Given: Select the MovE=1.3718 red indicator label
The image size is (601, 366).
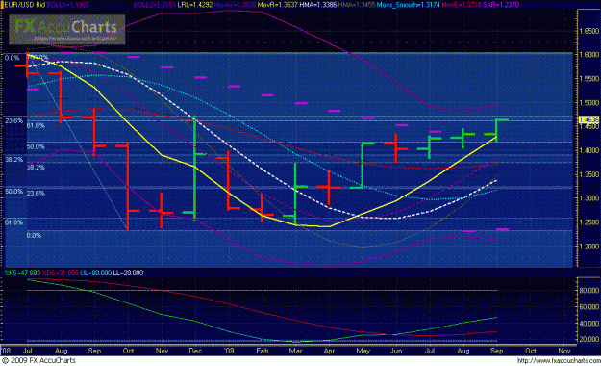Looking at the screenshot, I should click(x=462, y=5).
